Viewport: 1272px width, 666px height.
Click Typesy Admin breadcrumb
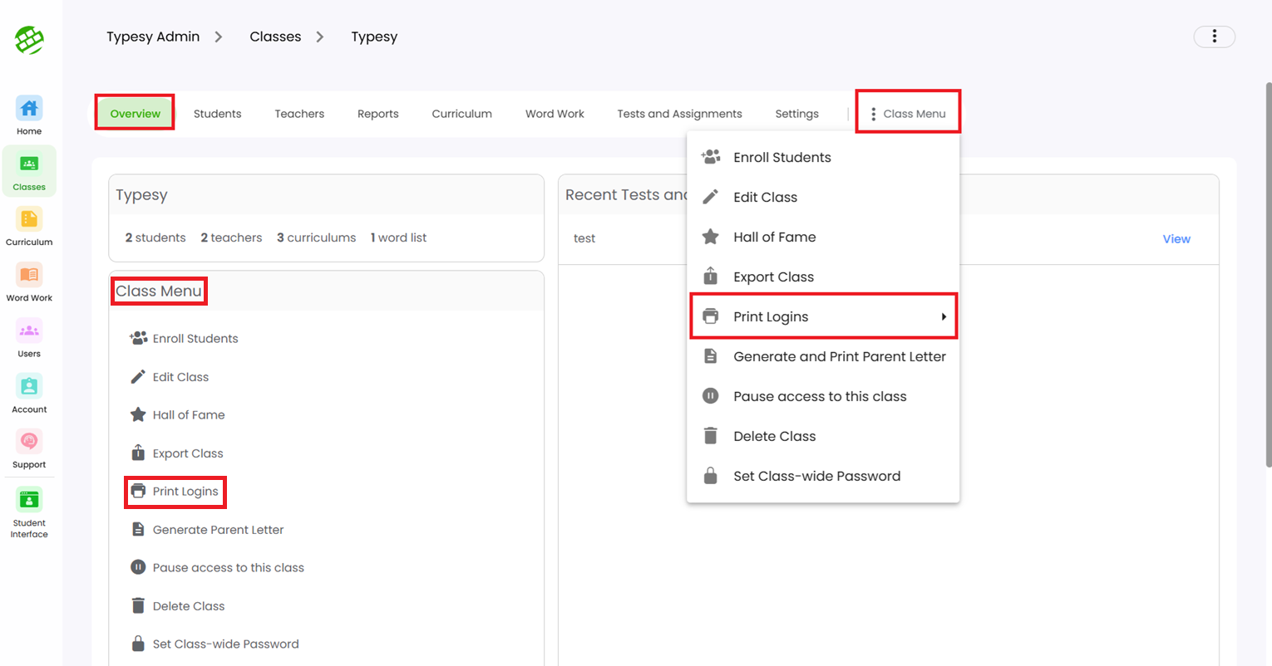tap(153, 37)
